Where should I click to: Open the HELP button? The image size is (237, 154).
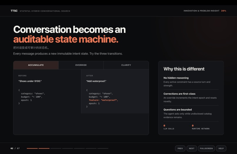tap(221, 148)
